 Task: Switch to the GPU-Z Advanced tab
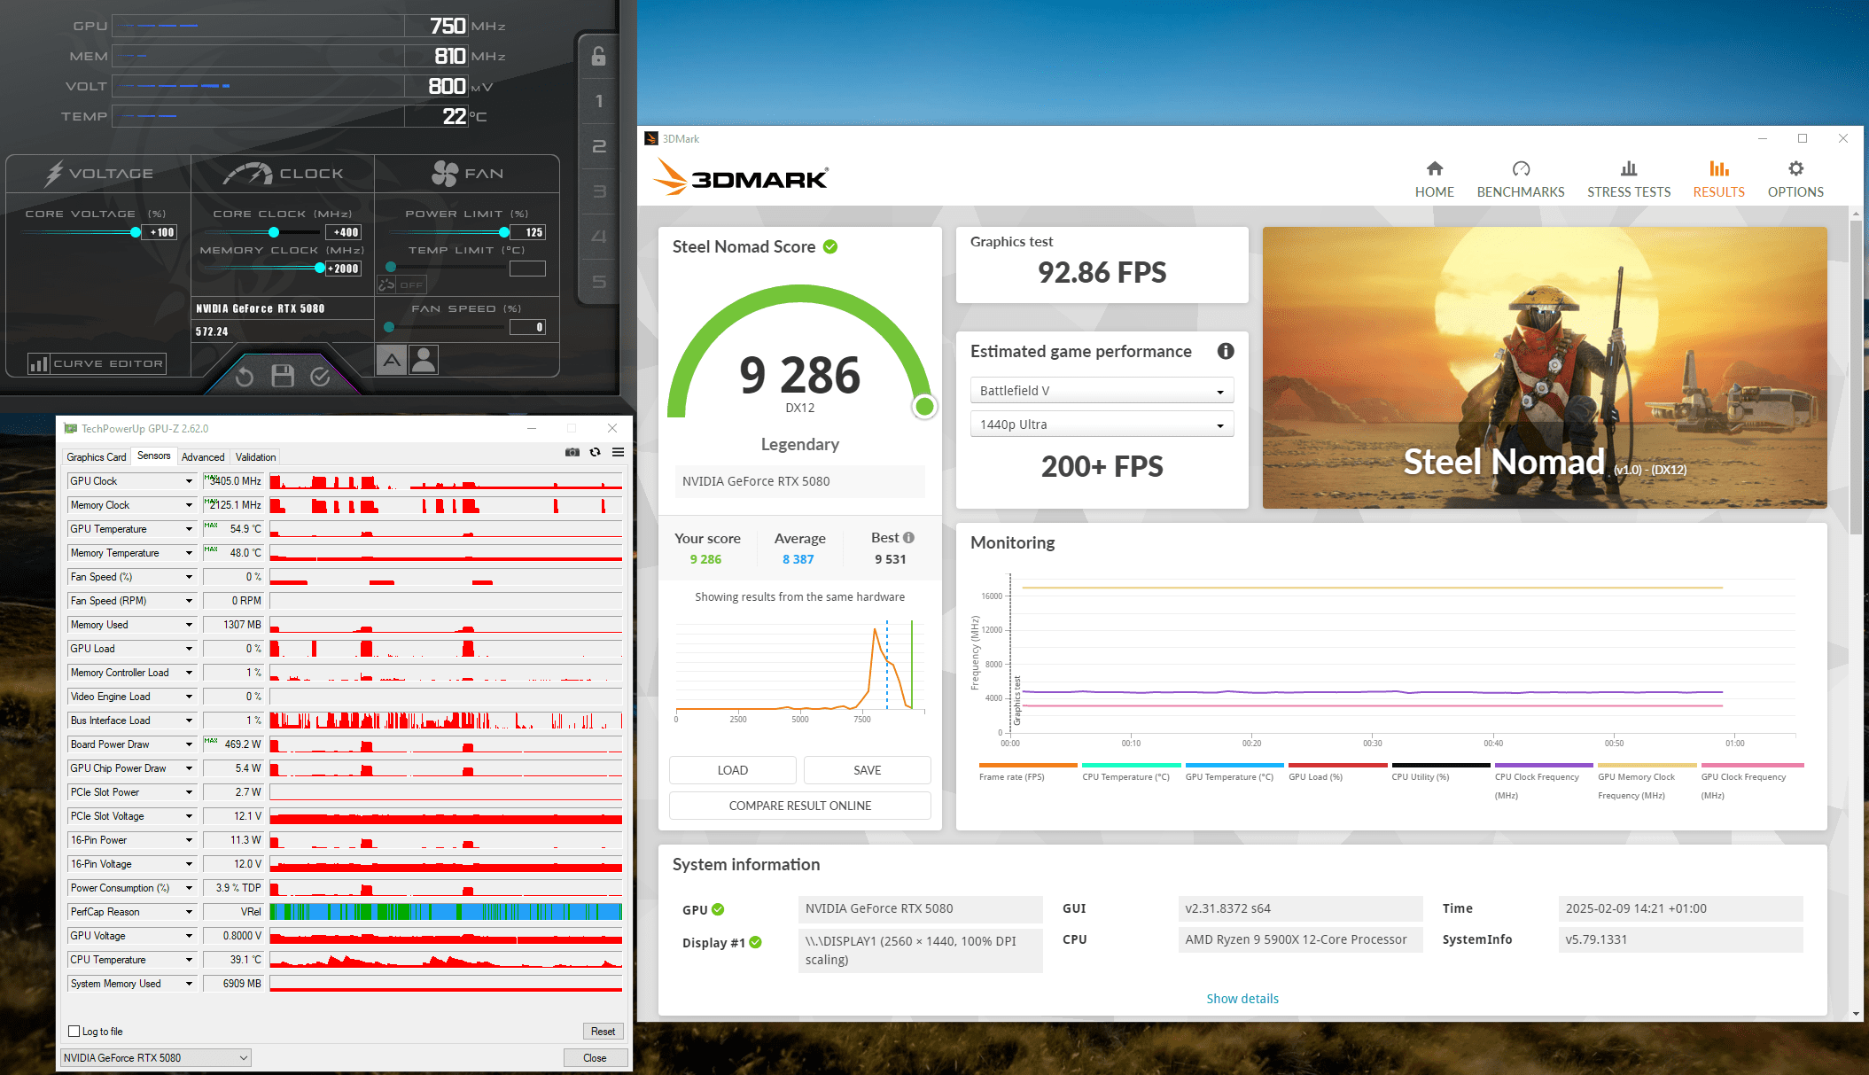click(x=203, y=457)
